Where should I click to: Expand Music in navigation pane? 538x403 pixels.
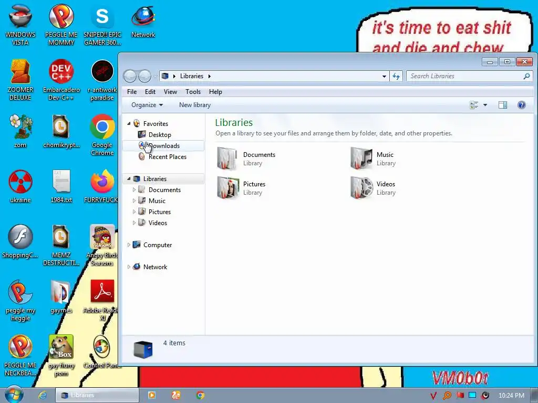(134, 200)
